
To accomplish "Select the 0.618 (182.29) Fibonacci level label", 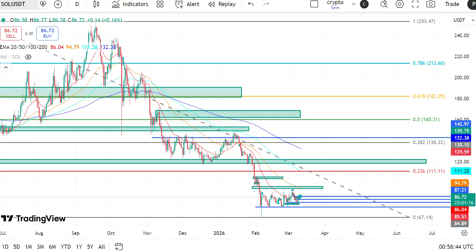I will tap(429, 96).
